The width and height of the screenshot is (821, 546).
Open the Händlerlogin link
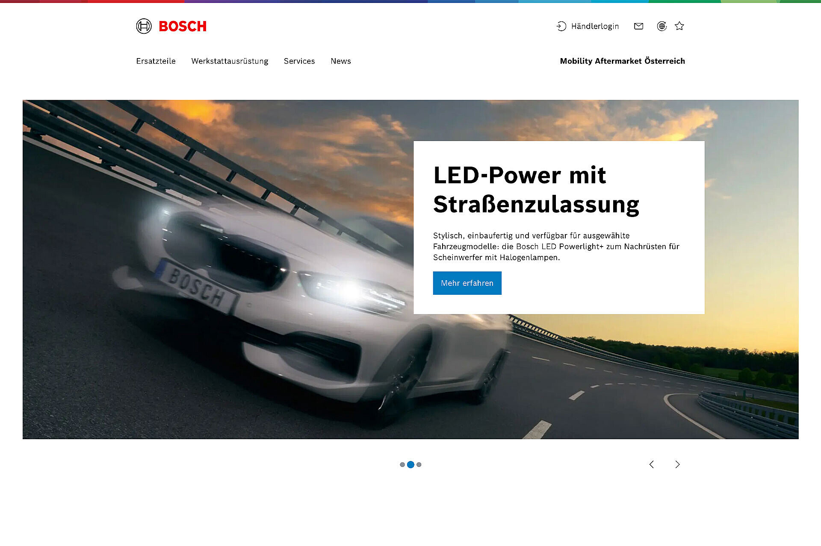tap(594, 26)
